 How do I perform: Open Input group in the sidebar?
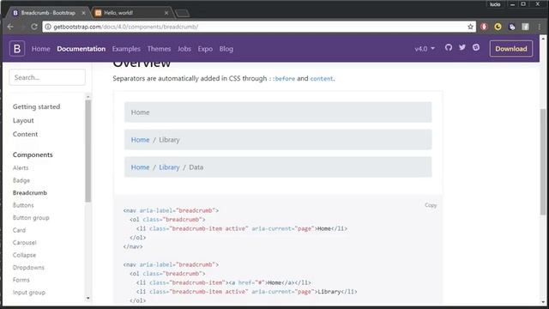[29, 292]
